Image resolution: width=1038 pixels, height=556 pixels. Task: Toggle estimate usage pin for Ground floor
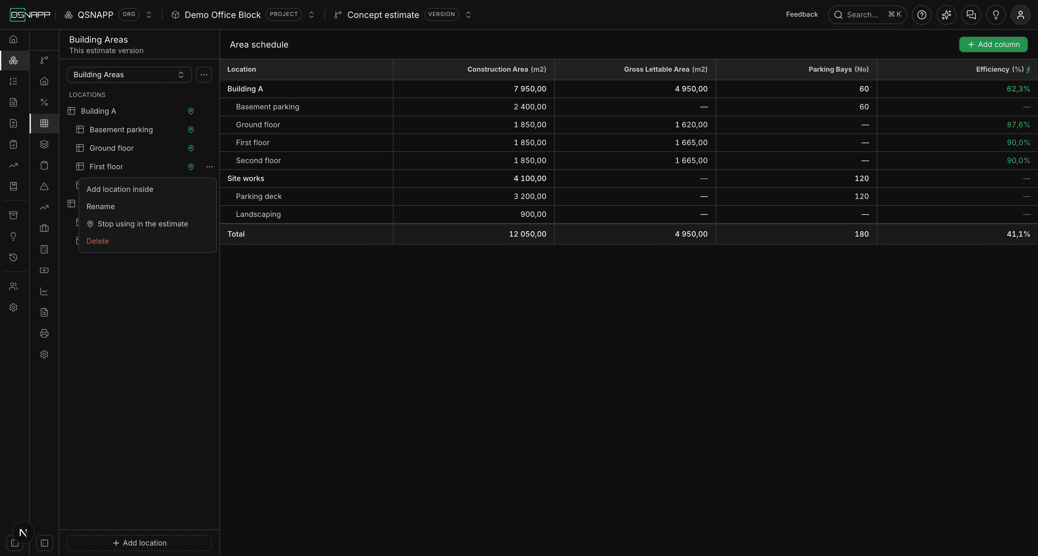191,148
